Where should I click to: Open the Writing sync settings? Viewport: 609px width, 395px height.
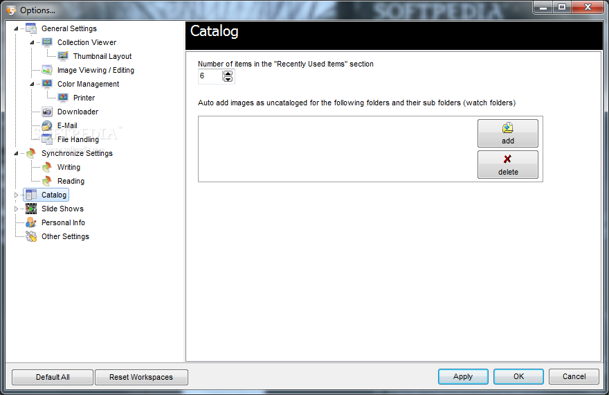(x=69, y=167)
